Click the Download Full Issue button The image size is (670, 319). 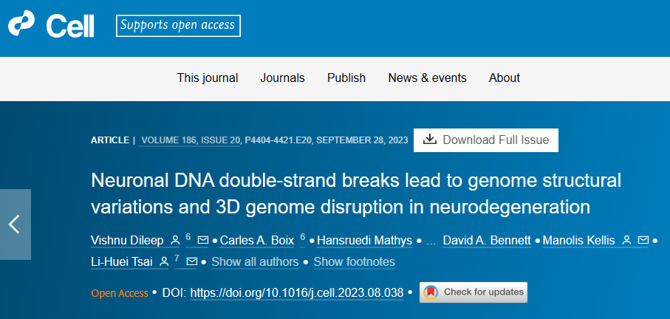pos(486,140)
